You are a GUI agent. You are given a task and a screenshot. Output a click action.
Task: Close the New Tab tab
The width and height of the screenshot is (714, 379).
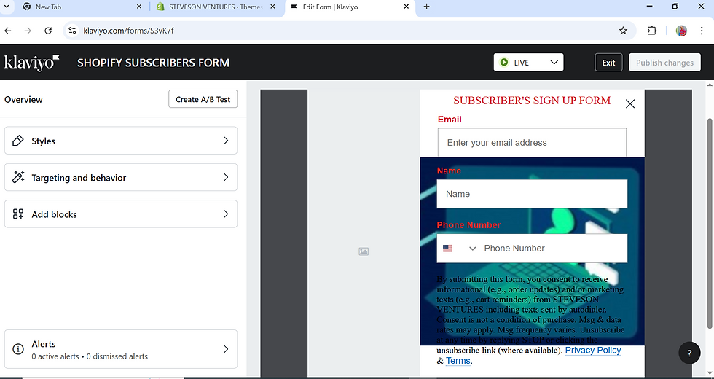click(139, 7)
